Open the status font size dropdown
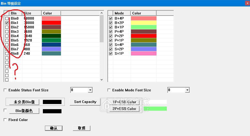The image size is (250, 136). click(x=90, y=90)
